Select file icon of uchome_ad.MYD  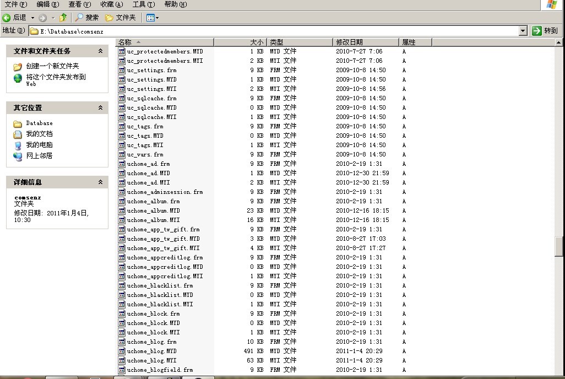coord(122,174)
